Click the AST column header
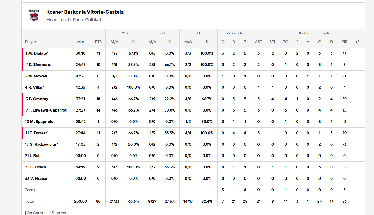 click(259, 42)
